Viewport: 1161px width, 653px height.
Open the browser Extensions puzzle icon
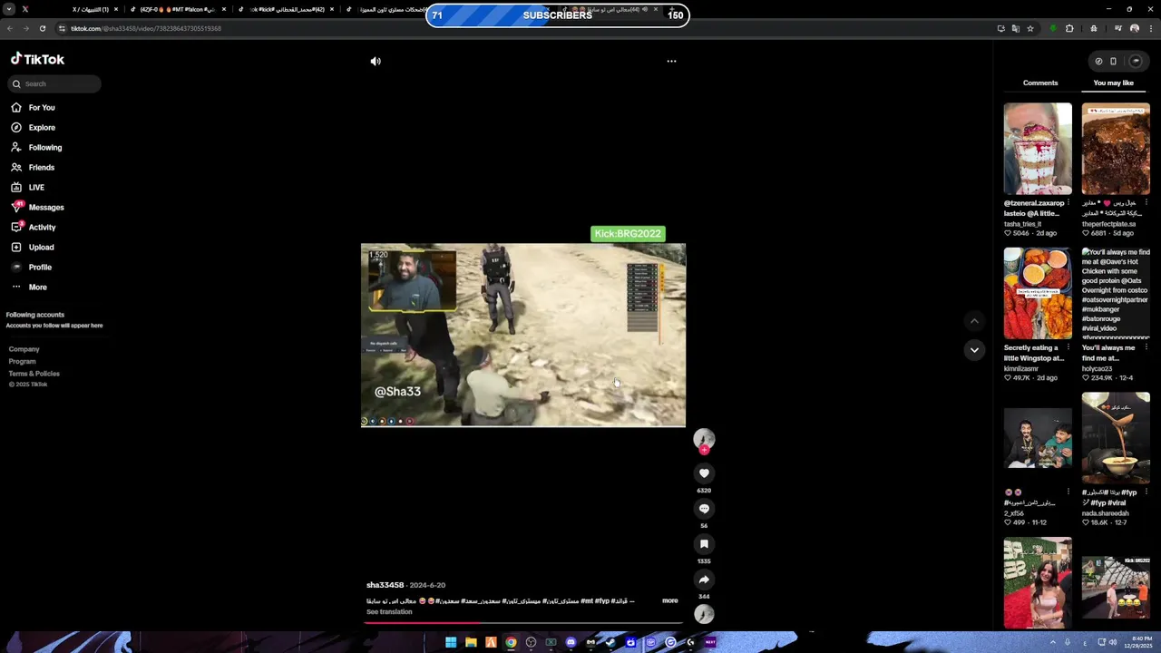[x=1069, y=28]
